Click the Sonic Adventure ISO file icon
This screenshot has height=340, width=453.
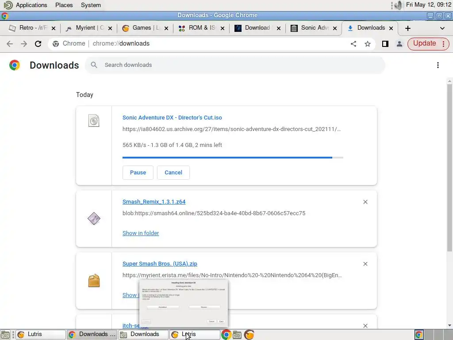point(94,121)
